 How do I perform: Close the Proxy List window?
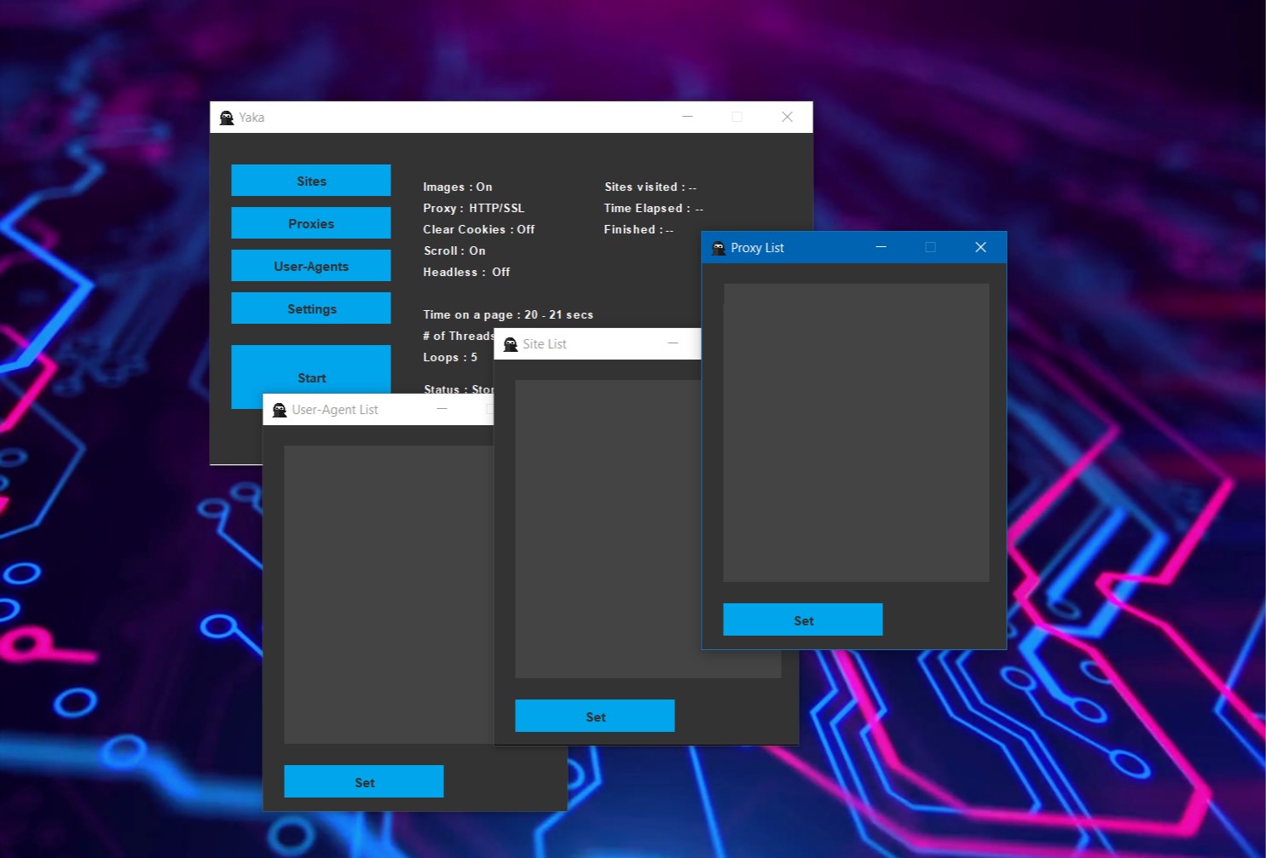(980, 247)
